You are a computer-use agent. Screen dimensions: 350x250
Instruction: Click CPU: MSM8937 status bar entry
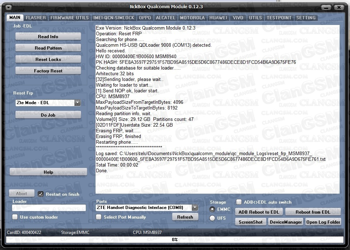pos(147,233)
